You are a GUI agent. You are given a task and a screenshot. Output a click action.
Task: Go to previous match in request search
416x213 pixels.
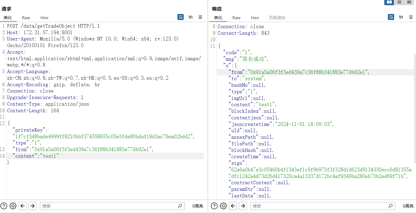(x=22, y=206)
